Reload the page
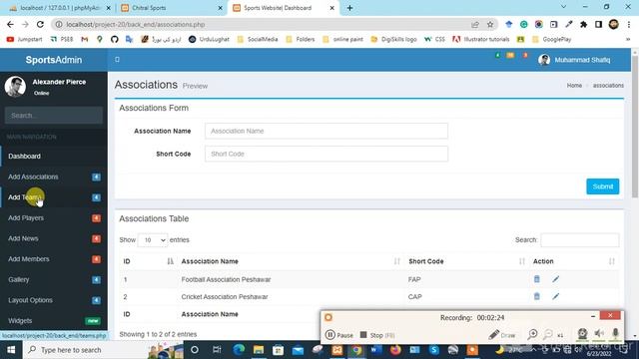 [x=40, y=24]
